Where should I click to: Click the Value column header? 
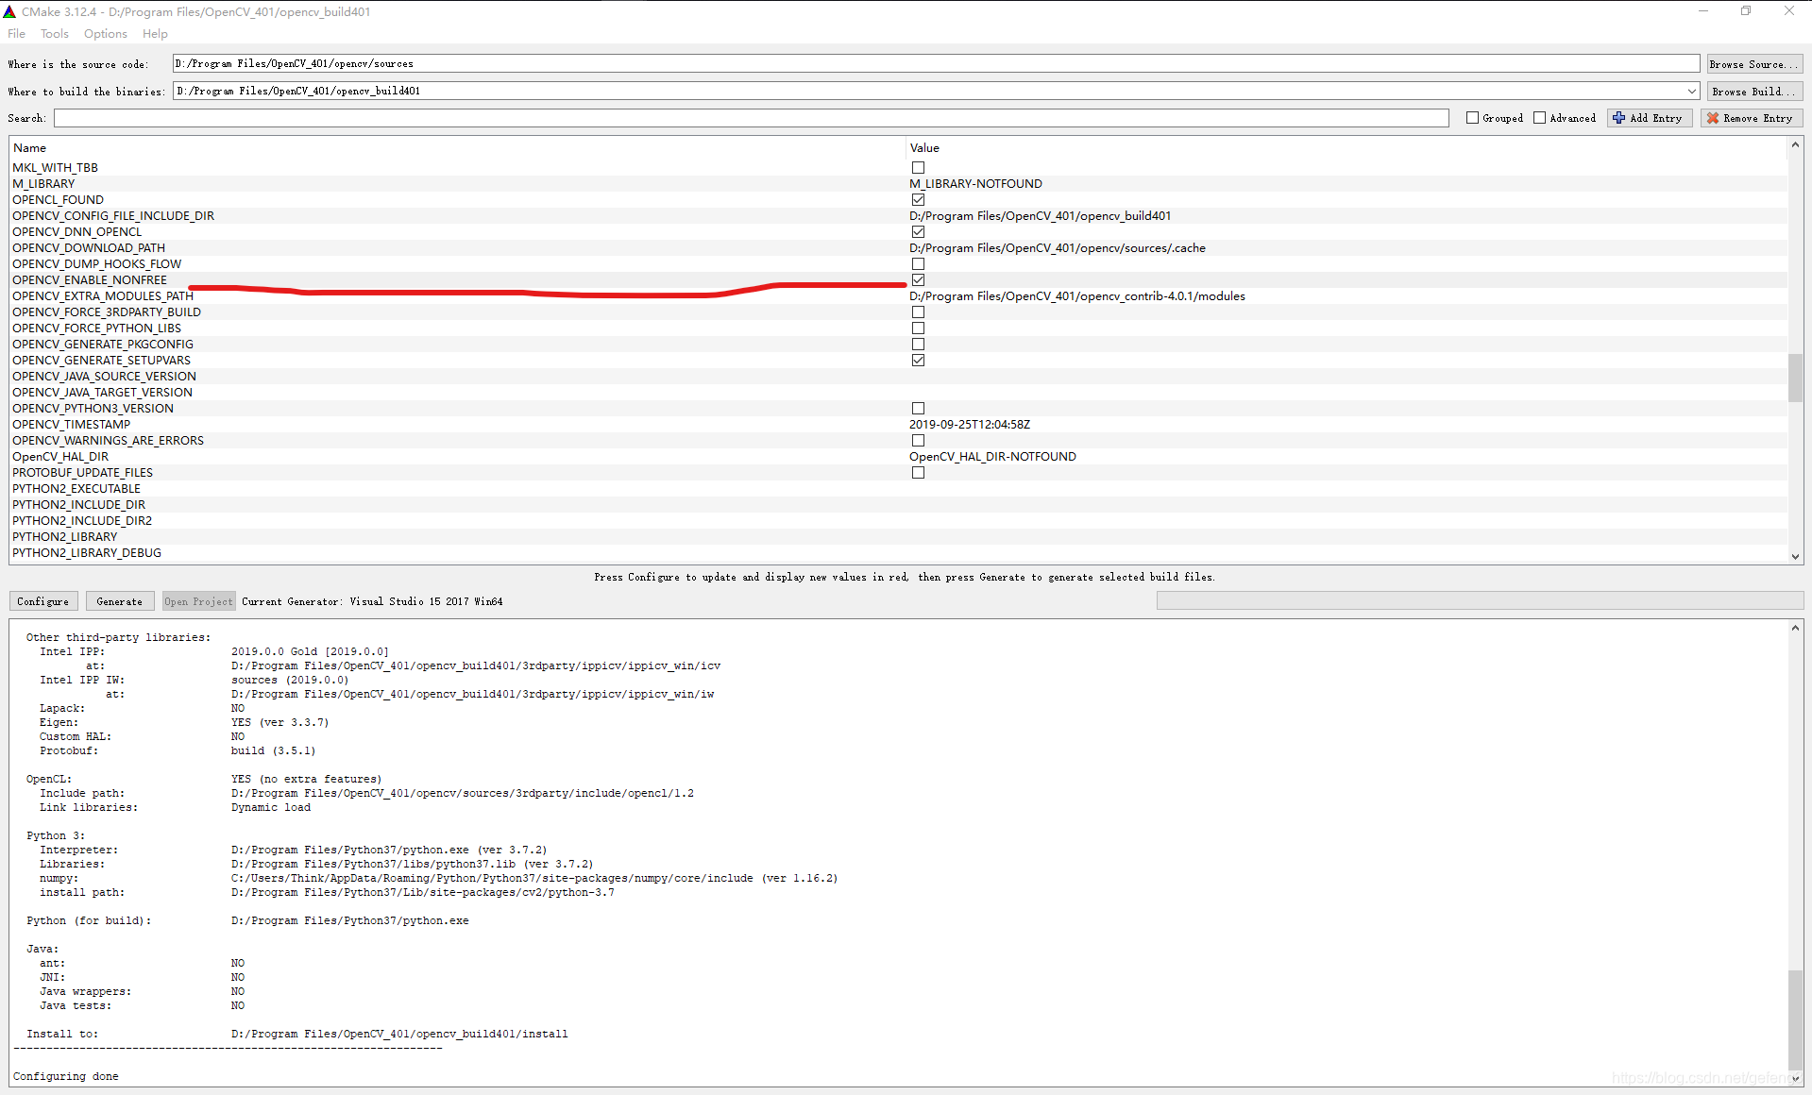click(x=1346, y=148)
